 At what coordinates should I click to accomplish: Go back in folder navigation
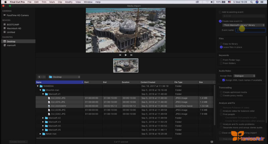[39, 77]
